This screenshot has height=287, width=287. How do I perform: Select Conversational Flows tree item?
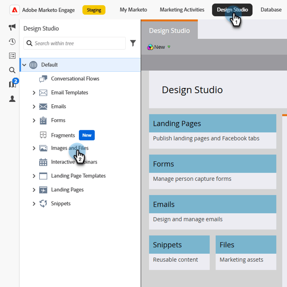(x=75, y=79)
